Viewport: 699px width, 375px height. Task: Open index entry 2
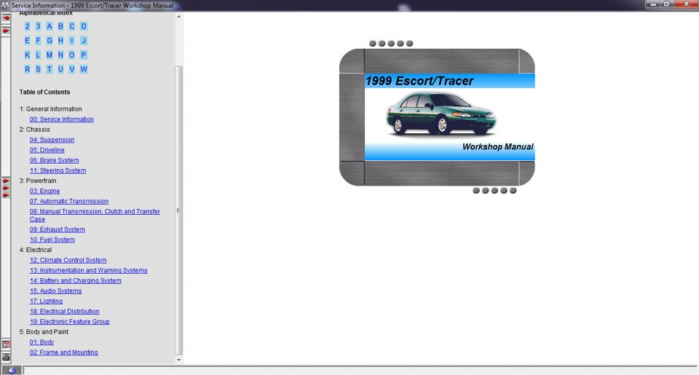pos(27,26)
